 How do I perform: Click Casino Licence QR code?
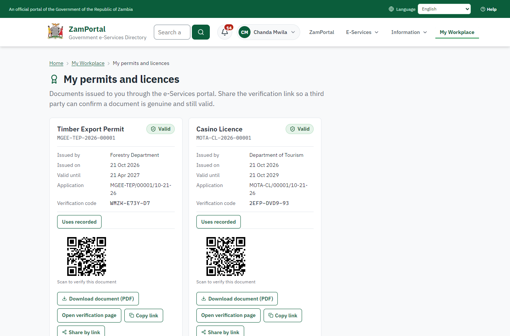coord(226,256)
